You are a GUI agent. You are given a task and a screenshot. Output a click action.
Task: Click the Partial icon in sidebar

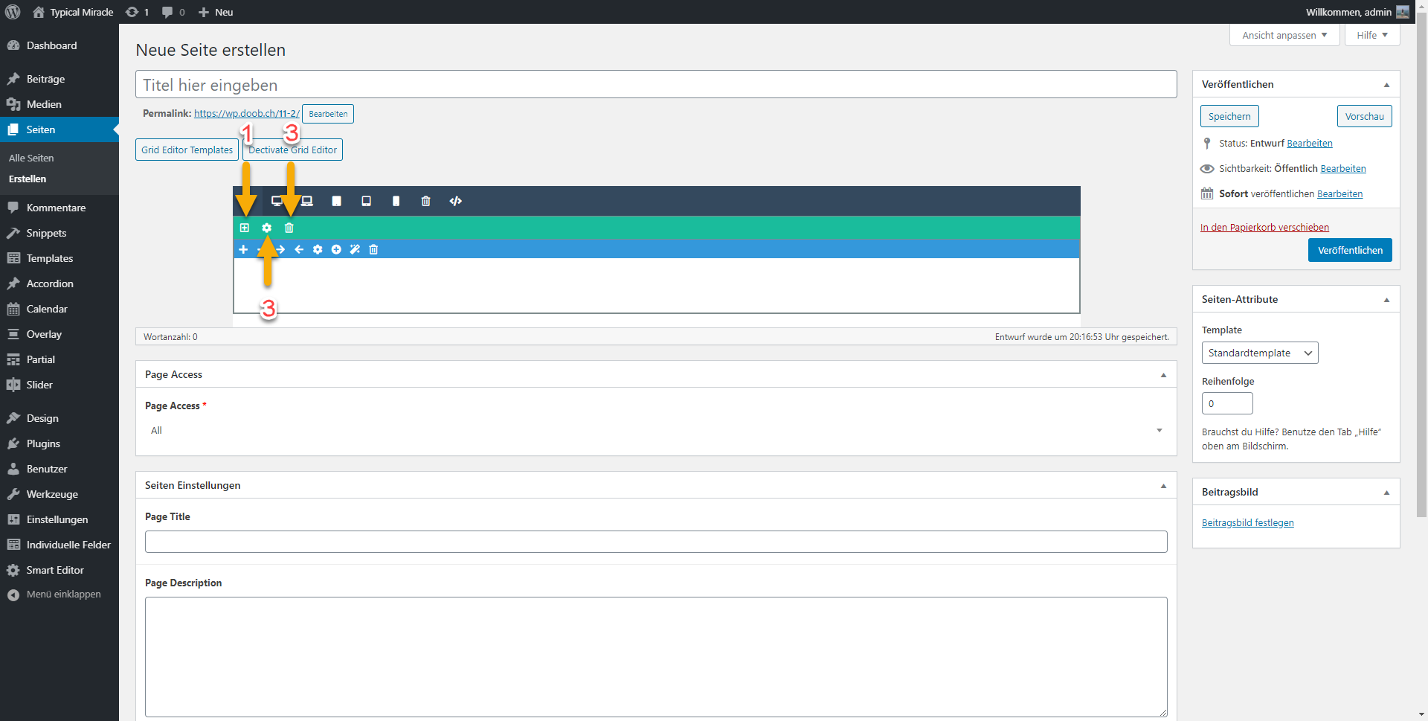pos(13,359)
